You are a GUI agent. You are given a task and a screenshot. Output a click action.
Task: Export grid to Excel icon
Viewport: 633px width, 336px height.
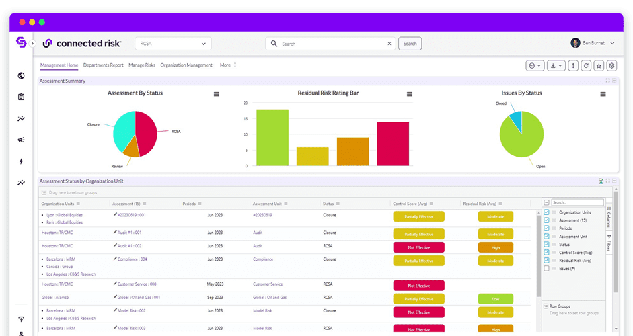tap(601, 181)
